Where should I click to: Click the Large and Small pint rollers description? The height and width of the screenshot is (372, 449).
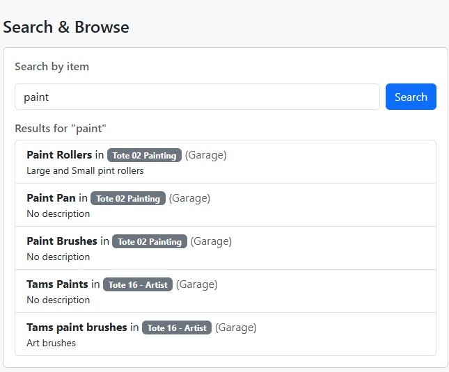(85, 170)
